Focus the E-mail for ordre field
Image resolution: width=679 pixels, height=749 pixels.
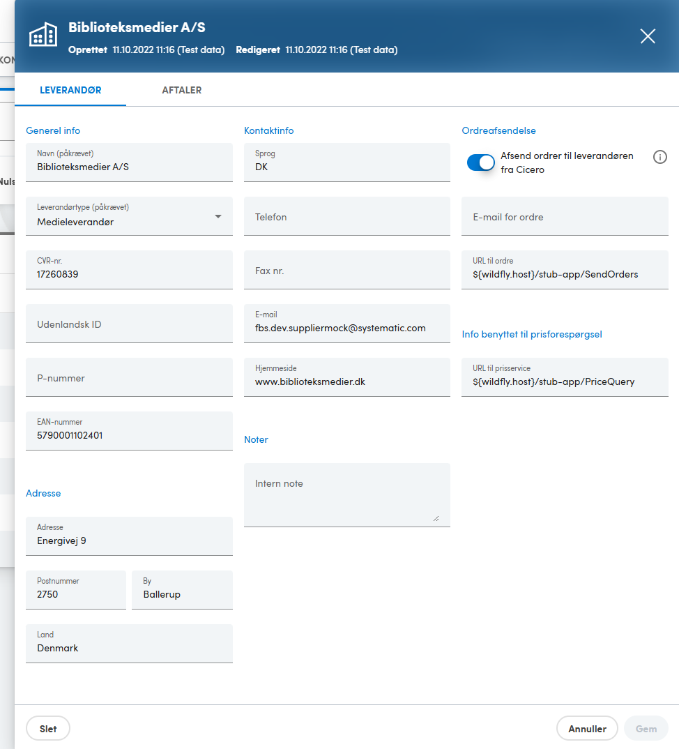(565, 216)
